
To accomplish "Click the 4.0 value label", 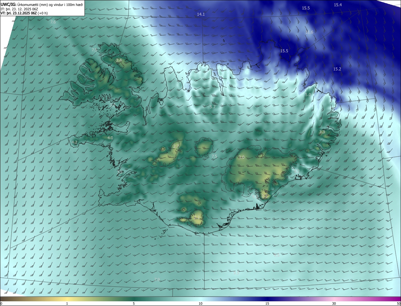I will (x=110, y=138).
